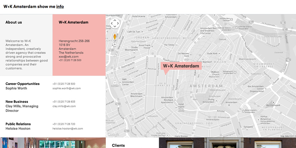Image resolution: width=296 pixels, height=148 pixels.
Task: Click the Herengracht 258-266 address line
Action: coord(74,41)
